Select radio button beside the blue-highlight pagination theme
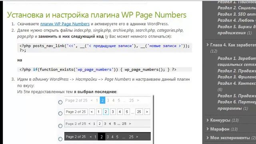The width and height of the screenshot is (256, 144). click(x=60, y=102)
